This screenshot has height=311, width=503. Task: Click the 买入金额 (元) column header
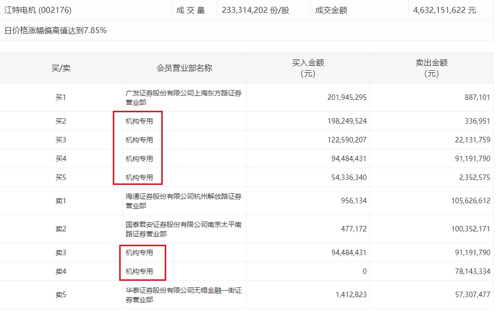coord(308,68)
